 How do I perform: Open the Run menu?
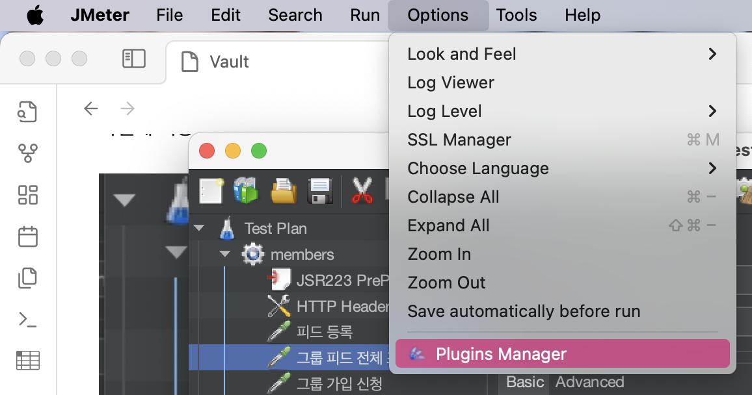[365, 16]
